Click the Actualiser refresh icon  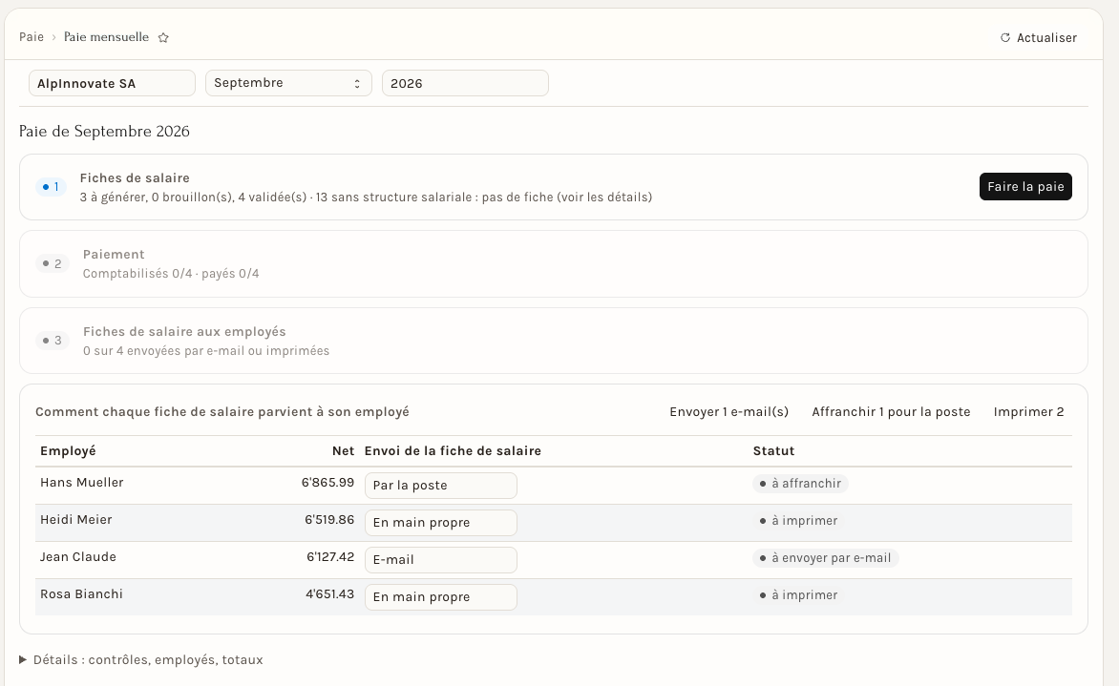pyautogui.click(x=1004, y=38)
